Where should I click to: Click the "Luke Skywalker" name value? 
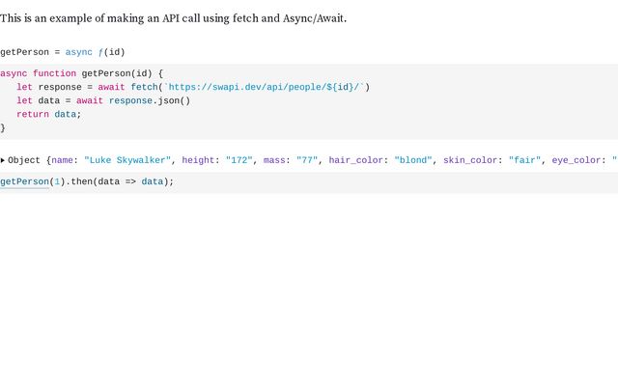click(x=128, y=160)
